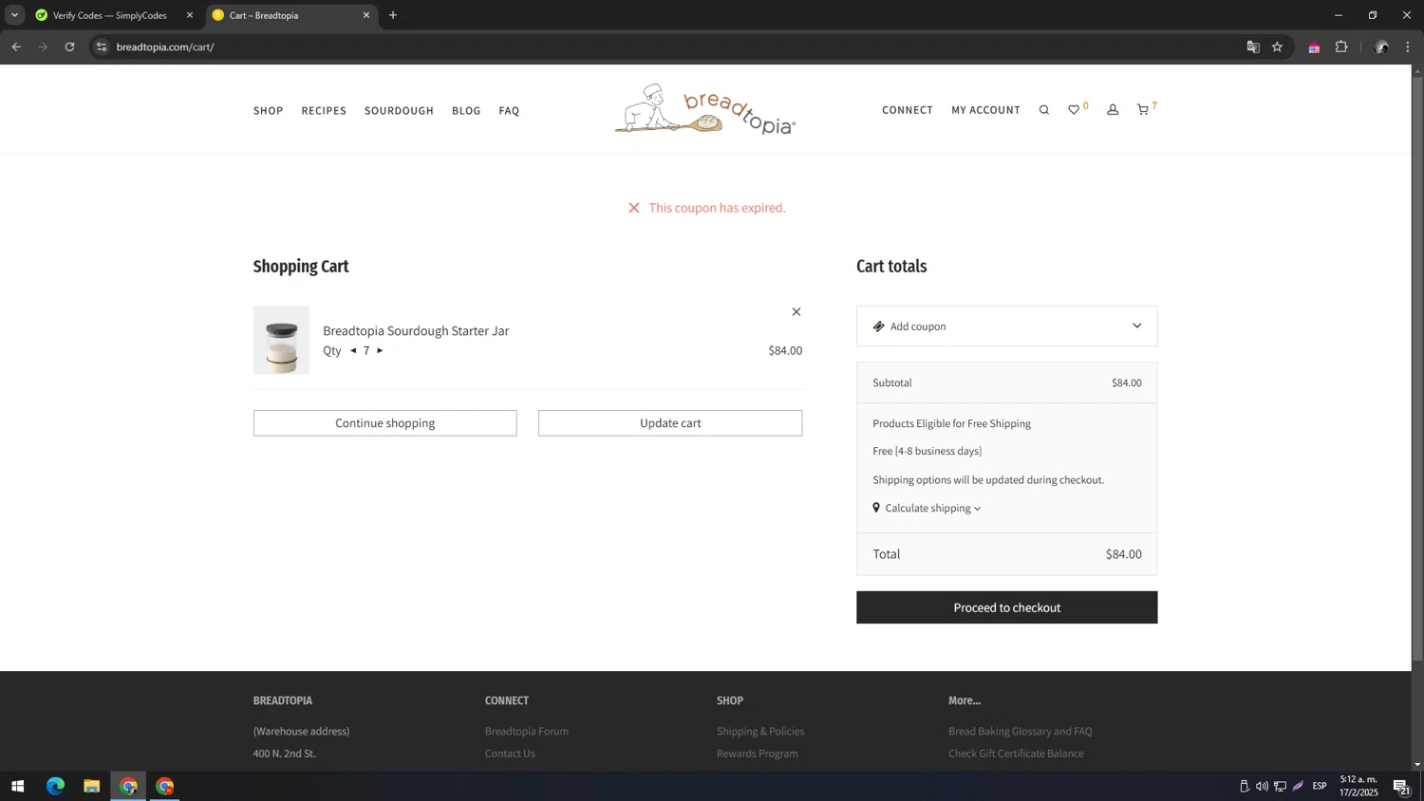Click Update cart button

click(670, 423)
